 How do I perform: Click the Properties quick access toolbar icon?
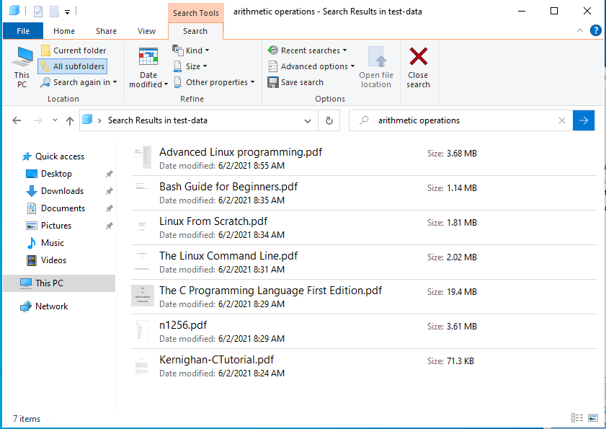(x=38, y=12)
